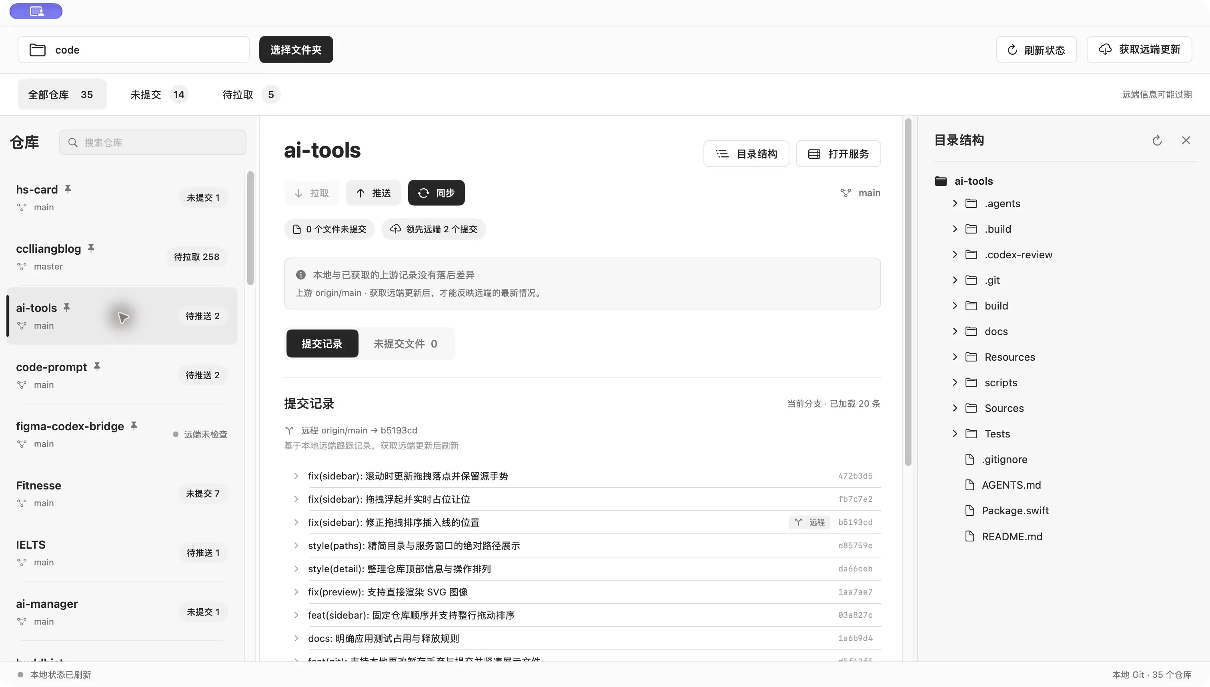The height and width of the screenshot is (687, 1210).
Task: Click the branch icon beside main in header
Action: 845,193
